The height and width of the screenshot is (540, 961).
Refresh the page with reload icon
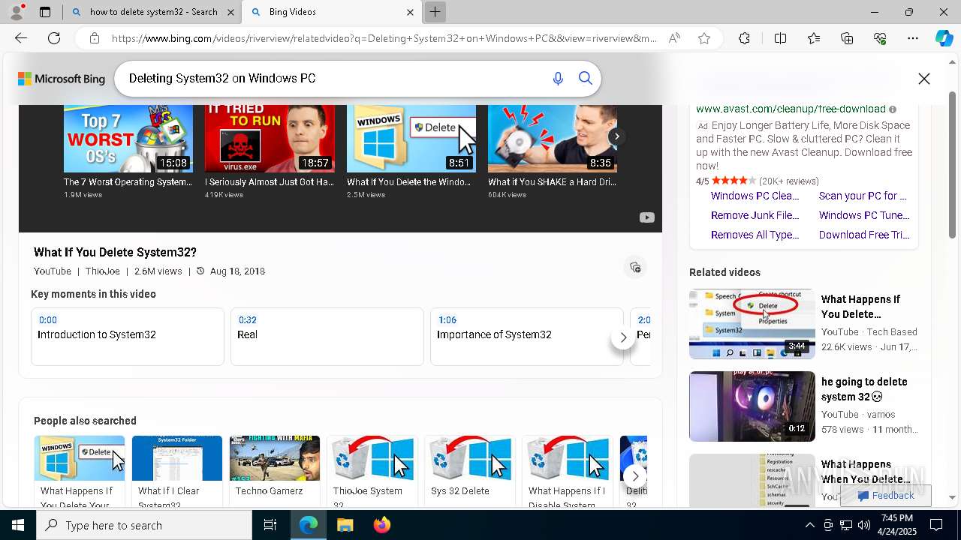pyautogui.click(x=54, y=38)
